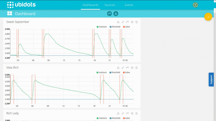This screenshot has height=121, width=216.
Task: Edit the Sweet September widget
Action: [123, 22]
